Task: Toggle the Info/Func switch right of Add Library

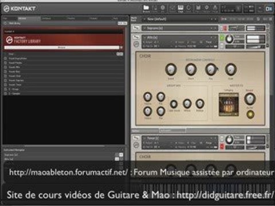Action: click(122, 23)
